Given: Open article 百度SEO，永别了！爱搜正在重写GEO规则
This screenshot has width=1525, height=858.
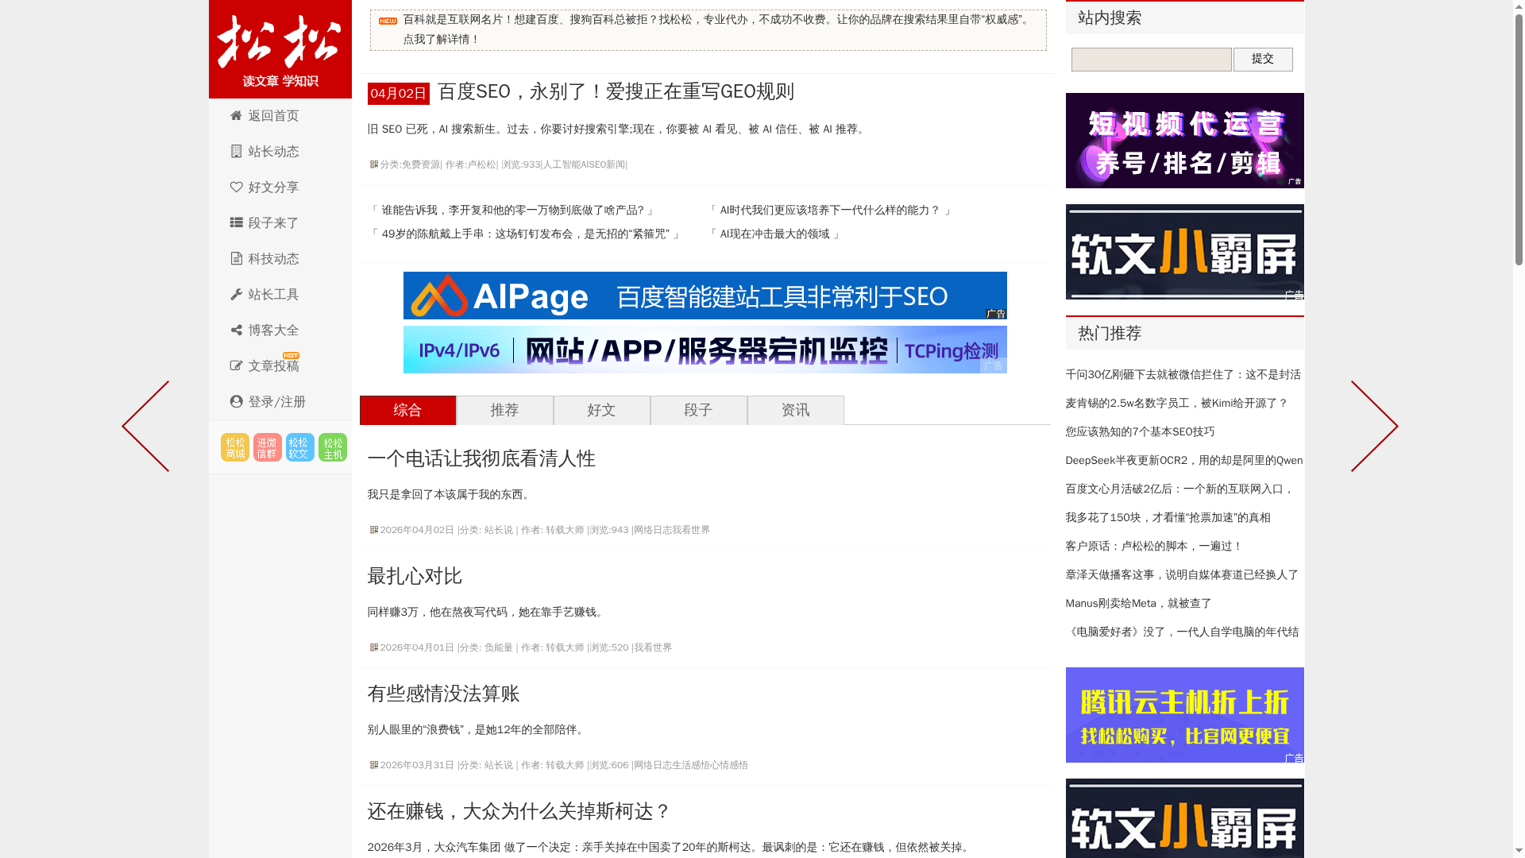Looking at the screenshot, I should [616, 91].
